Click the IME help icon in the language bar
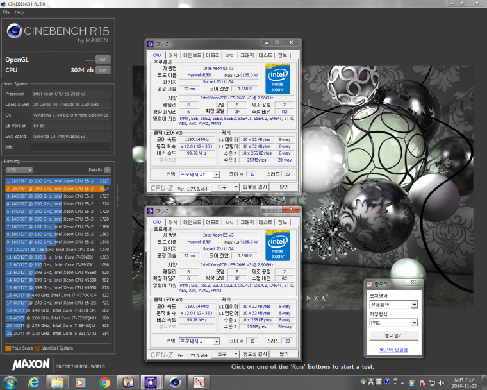487x390 pixels. click(x=387, y=382)
